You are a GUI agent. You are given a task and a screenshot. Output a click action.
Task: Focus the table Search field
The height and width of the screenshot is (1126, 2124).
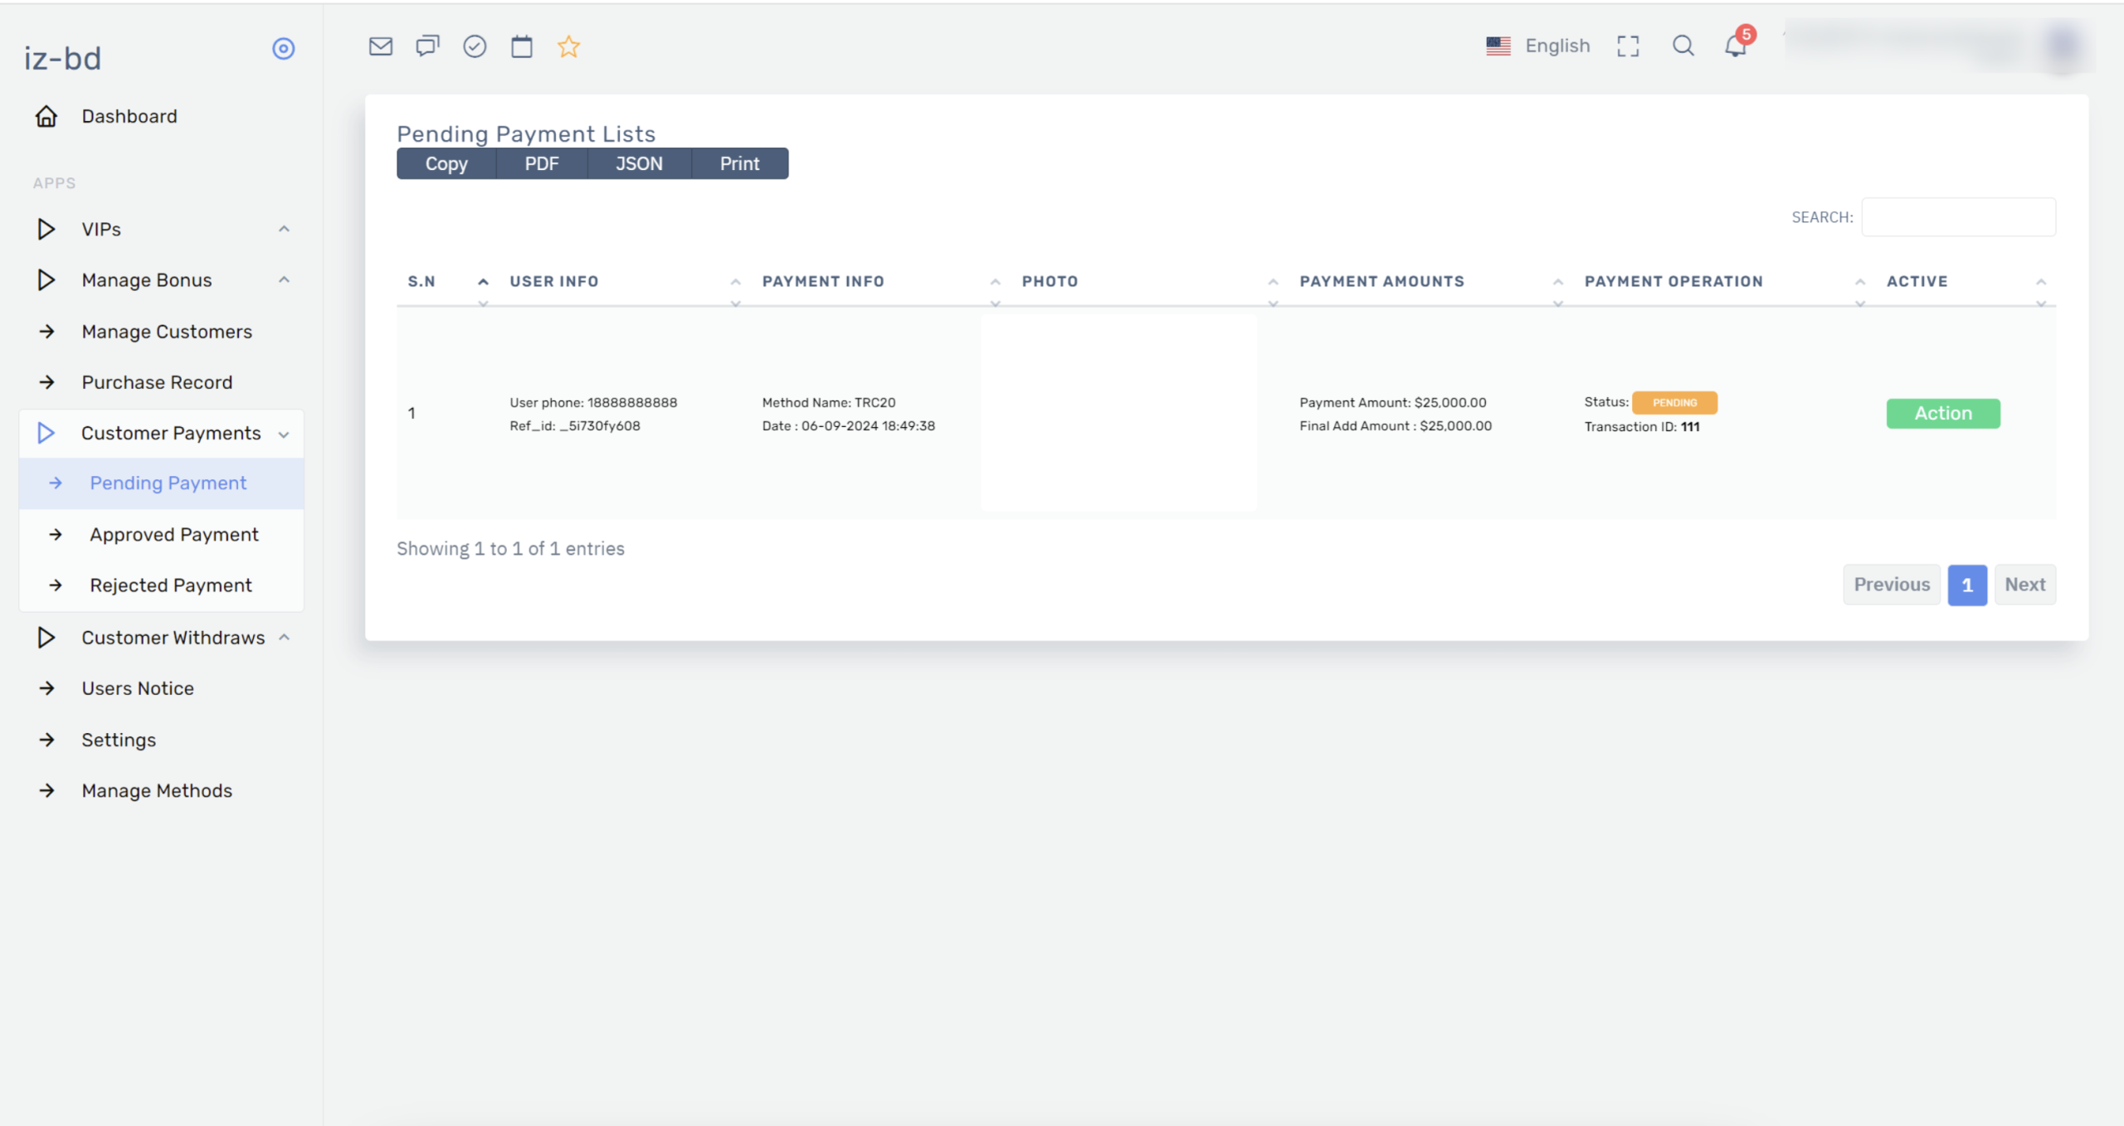point(1958,217)
